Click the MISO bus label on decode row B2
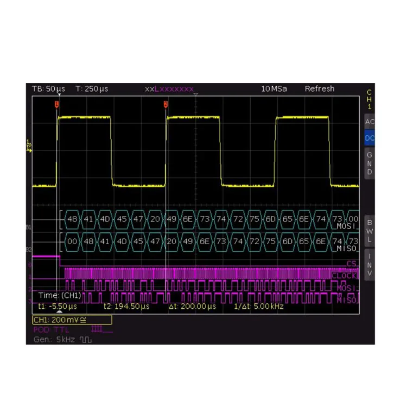Image resolution: width=407 pixels, height=407 pixels. pyautogui.click(x=346, y=249)
